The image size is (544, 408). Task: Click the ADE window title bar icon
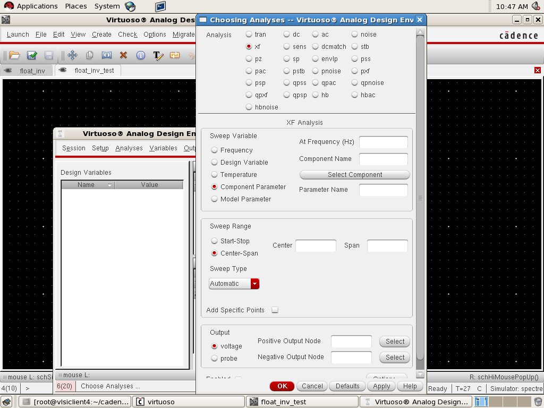pos(60,133)
